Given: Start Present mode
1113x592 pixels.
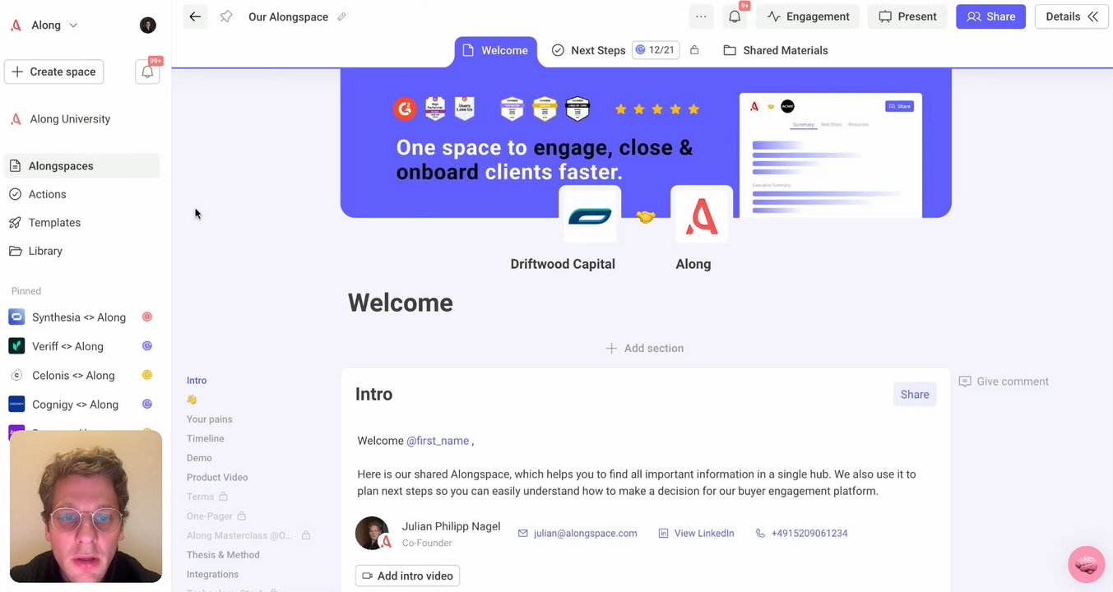Looking at the screenshot, I should pyautogui.click(x=907, y=16).
